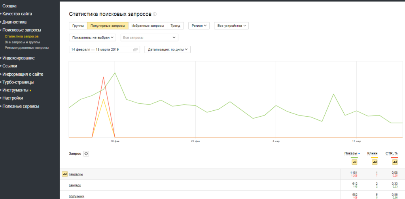Click the подгузники query link
Screen dimensions: 405x199
tap(76, 196)
